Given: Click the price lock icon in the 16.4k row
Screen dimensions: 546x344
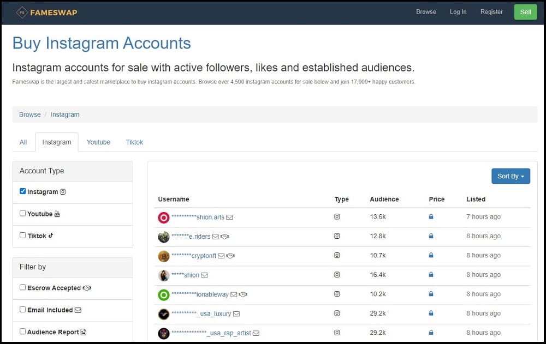Looking at the screenshot, I should tap(431, 274).
